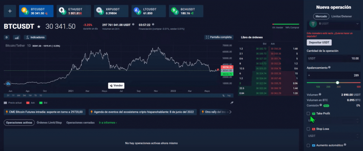Change the chart type icon

(17, 37)
